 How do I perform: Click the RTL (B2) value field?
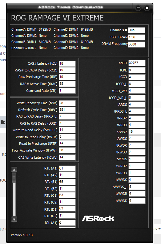67,189
